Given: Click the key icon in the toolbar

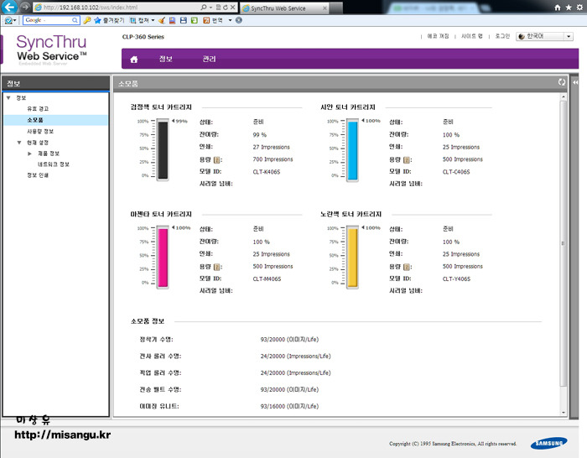Looking at the screenshot, I should coord(87,20).
